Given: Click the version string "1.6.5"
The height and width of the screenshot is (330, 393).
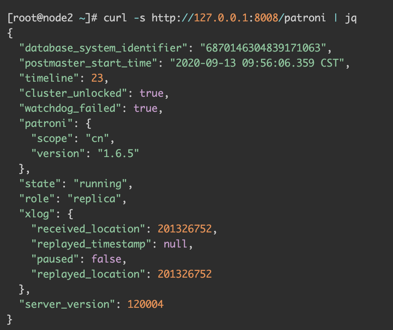Looking at the screenshot, I should point(118,154).
